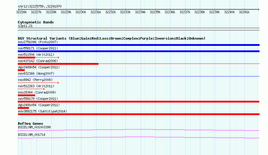This screenshot has height=155, width=268.
Task: Select the magenta BICD1 NM_001714 gene track
Action: click(x=139, y=138)
